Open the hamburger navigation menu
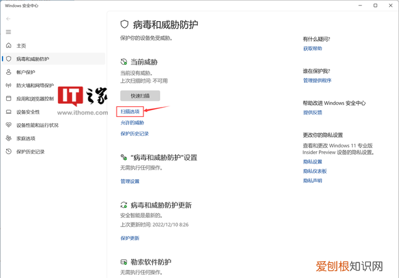399x278 pixels. click(8, 32)
